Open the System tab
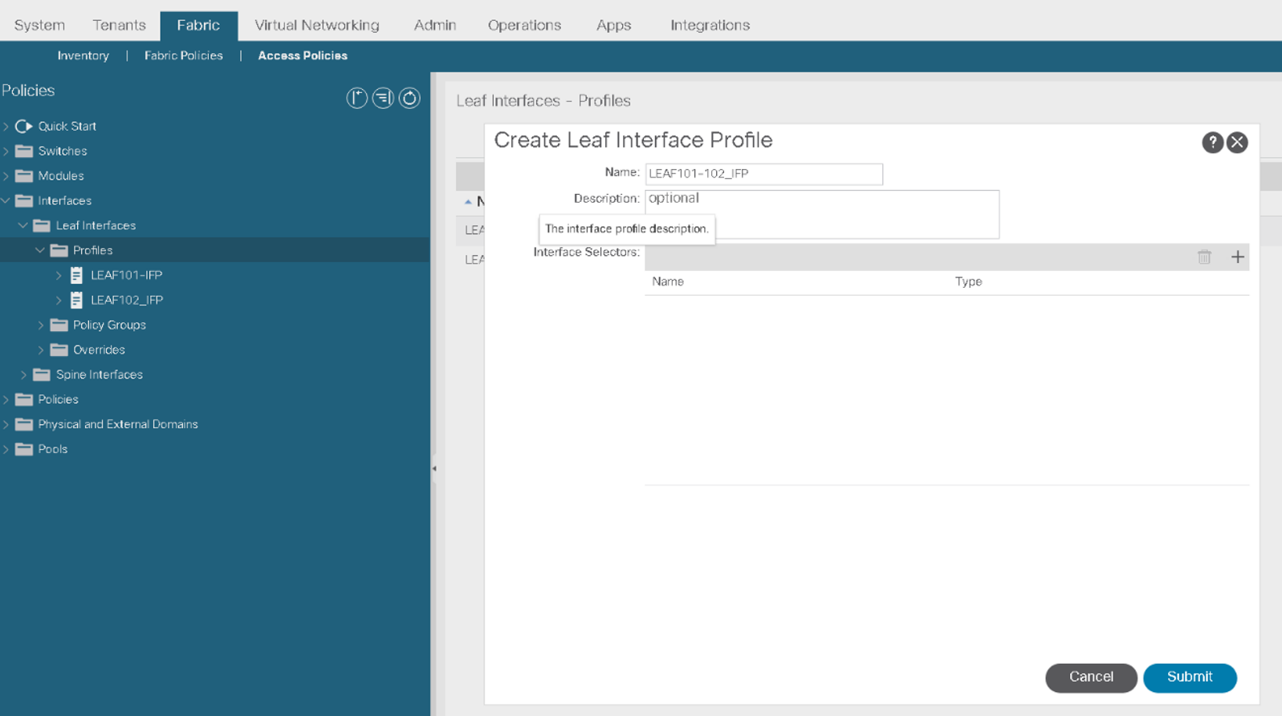Image resolution: width=1282 pixels, height=716 pixels. (39, 25)
